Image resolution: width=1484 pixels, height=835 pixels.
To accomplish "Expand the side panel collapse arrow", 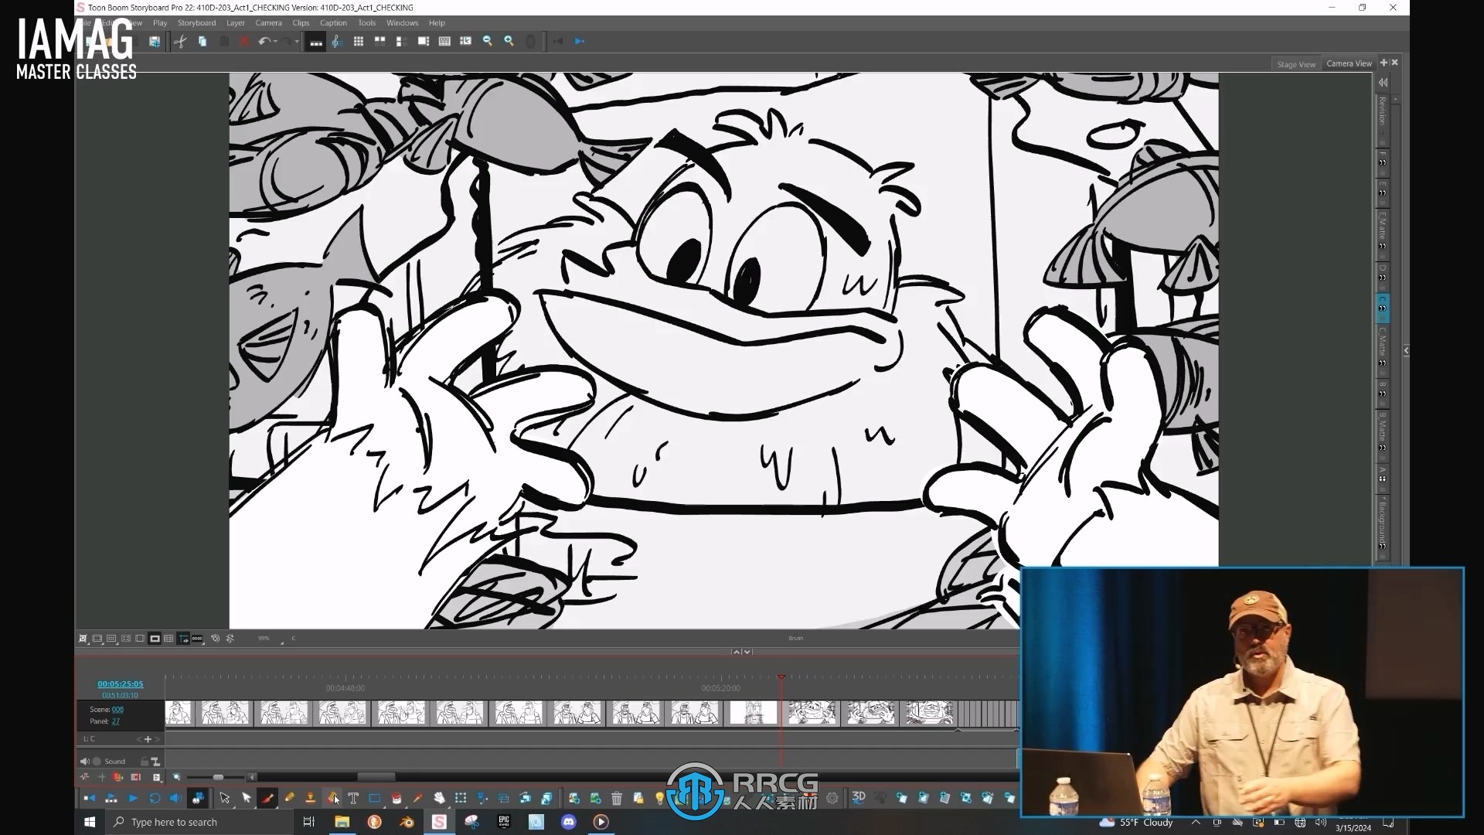I will (x=1406, y=351).
